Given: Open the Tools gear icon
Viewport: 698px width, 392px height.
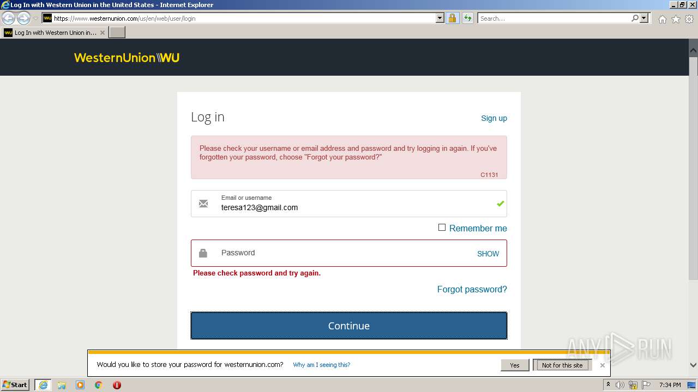Looking at the screenshot, I should click(x=689, y=19).
